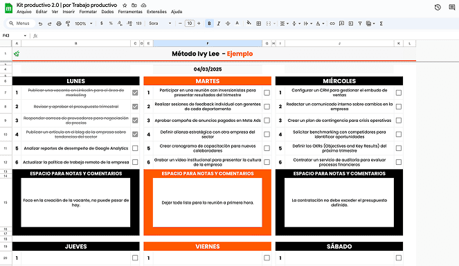459x266 pixels.
Task: Open borders options
Action: [258, 24]
